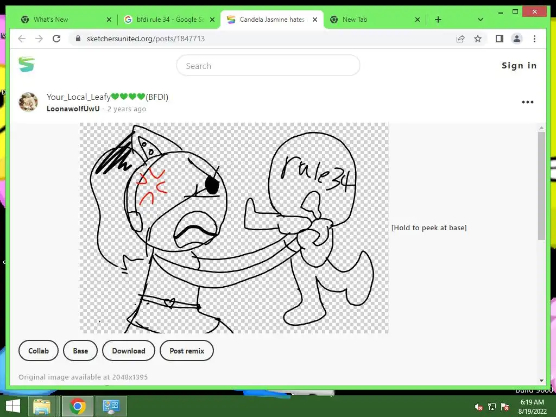556x417 pixels.
Task: Click the share page icon in address bar
Action: click(460, 39)
